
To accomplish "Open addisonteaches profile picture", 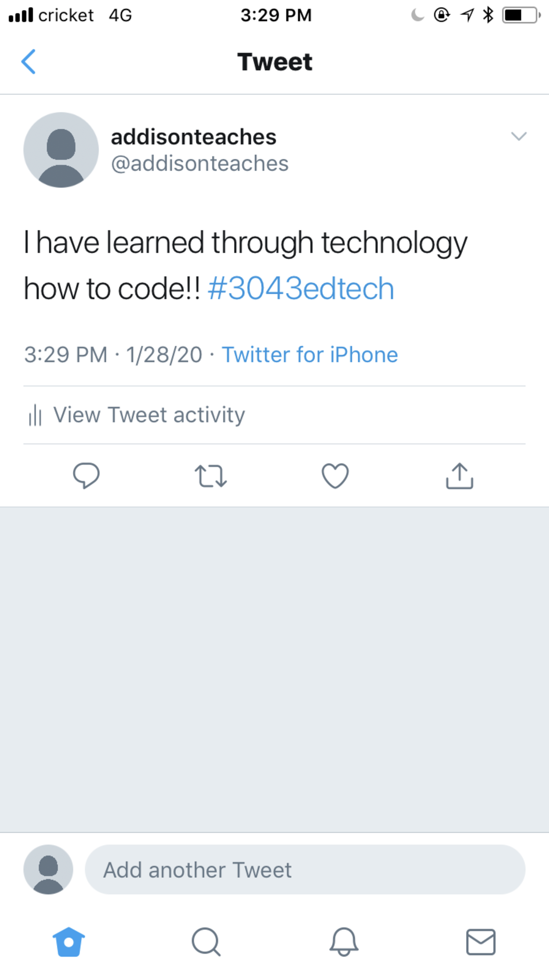I will [61, 150].
